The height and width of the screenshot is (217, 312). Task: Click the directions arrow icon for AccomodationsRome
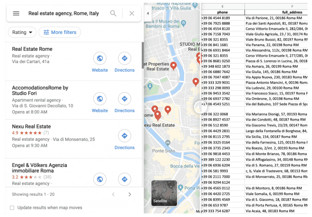coord(125,99)
